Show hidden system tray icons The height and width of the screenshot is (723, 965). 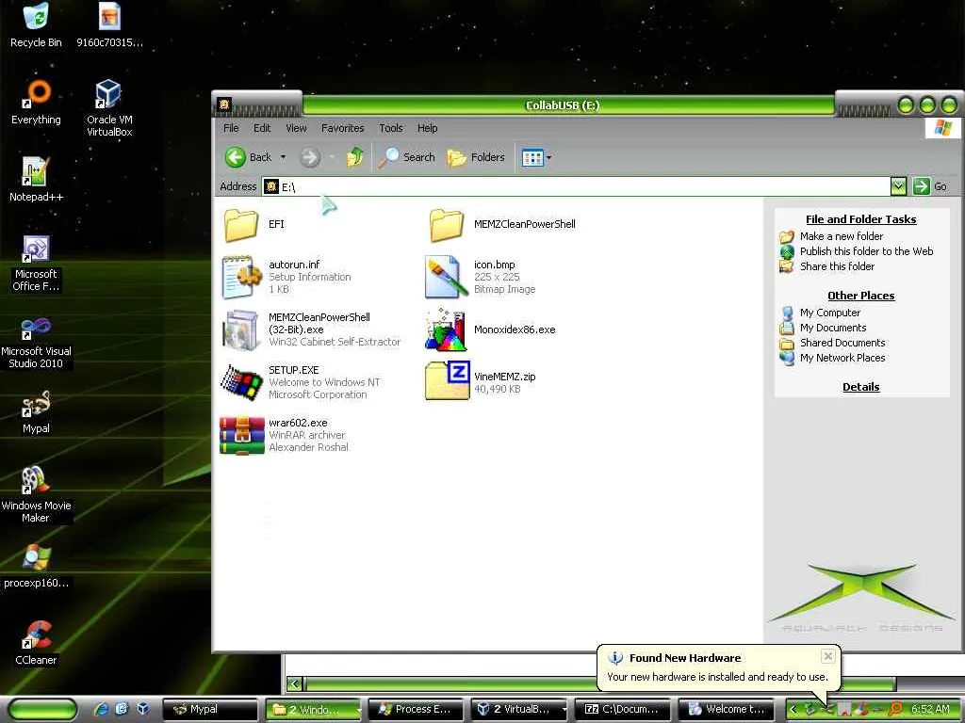point(793,709)
